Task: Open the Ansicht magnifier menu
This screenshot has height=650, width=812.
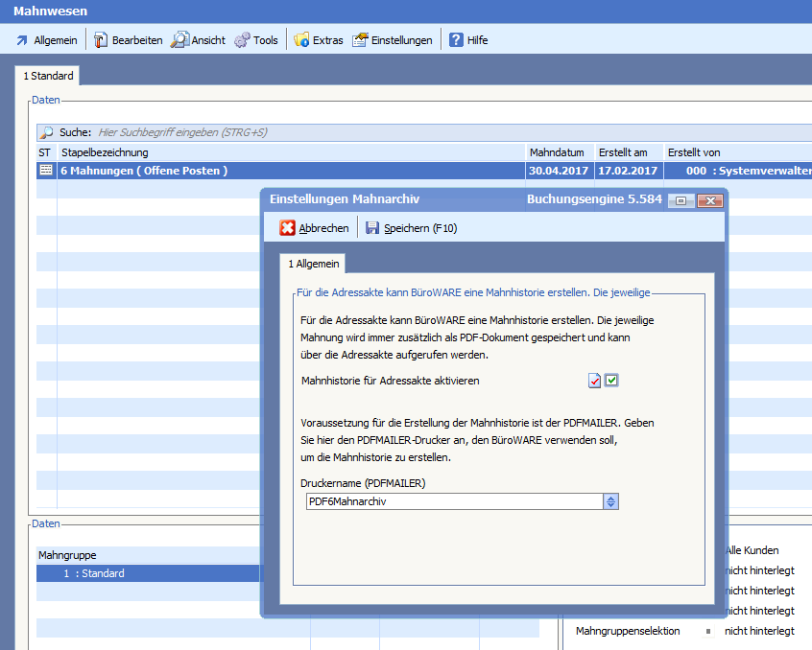Action: tap(198, 40)
